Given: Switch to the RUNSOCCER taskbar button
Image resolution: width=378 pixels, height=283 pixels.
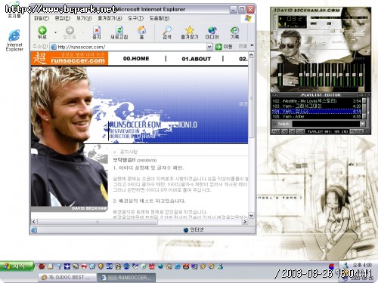Looking at the screenshot, I should [126, 277].
